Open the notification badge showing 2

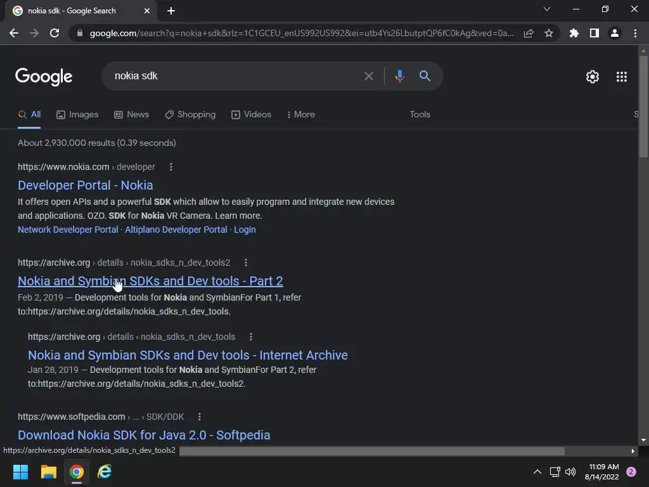631,472
